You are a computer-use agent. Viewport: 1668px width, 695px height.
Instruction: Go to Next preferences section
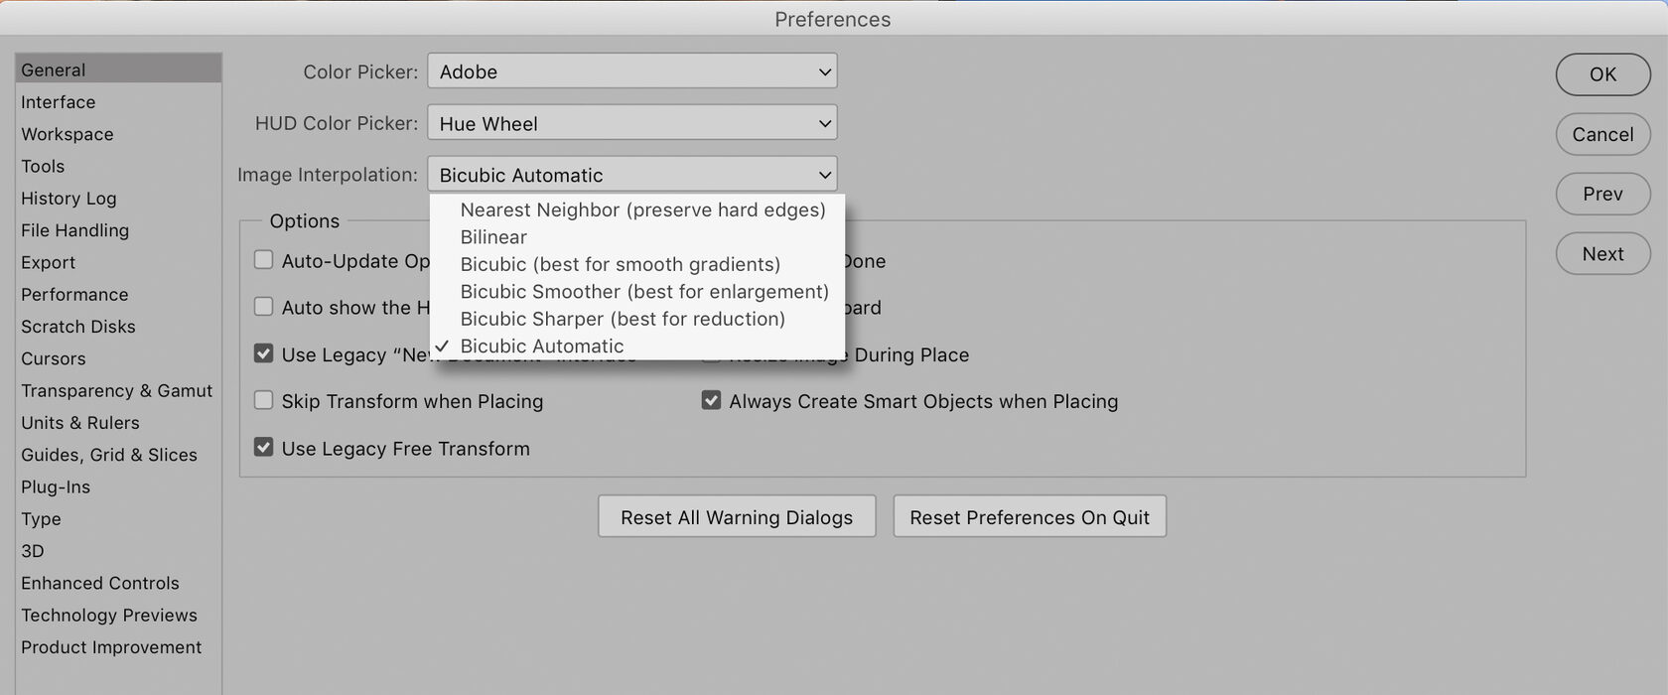tap(1602, 254)
